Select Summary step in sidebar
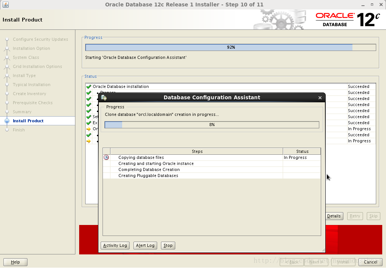The height and width of the screenshot is (268, 386). pos(22,112)
